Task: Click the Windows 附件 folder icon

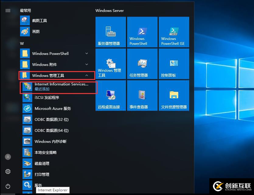Action: (x=25, y=64)
